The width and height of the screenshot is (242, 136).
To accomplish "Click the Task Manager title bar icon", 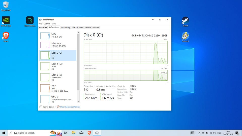I will click(40, 20).
